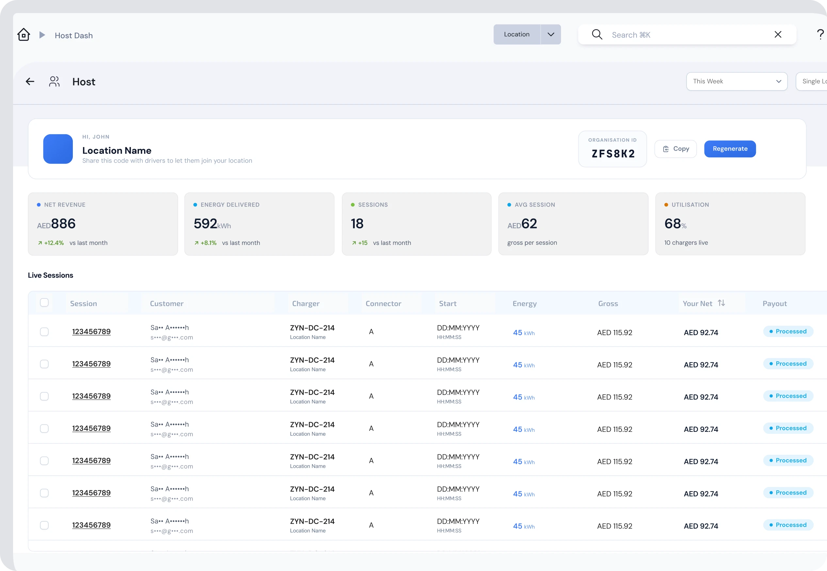Click the Location Name title

point(117,150)
